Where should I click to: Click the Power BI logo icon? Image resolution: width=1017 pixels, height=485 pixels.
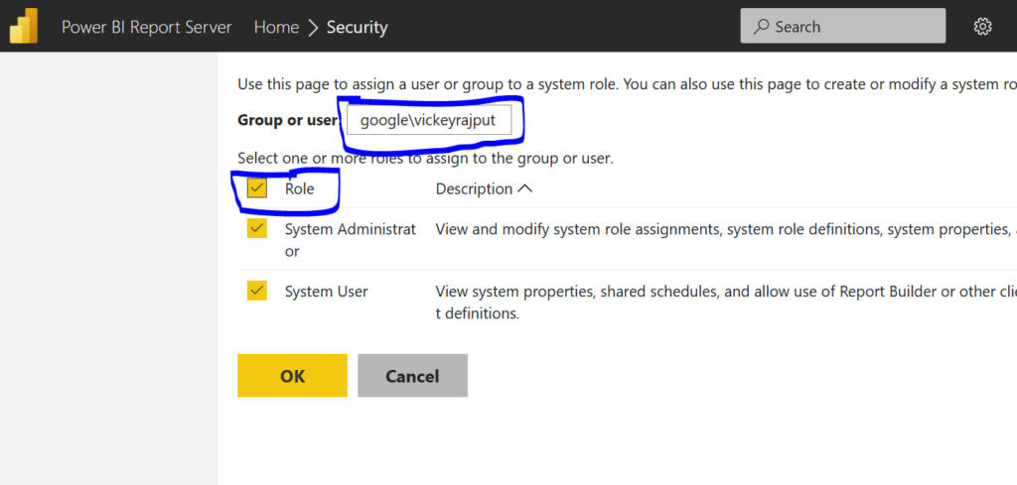24,27
